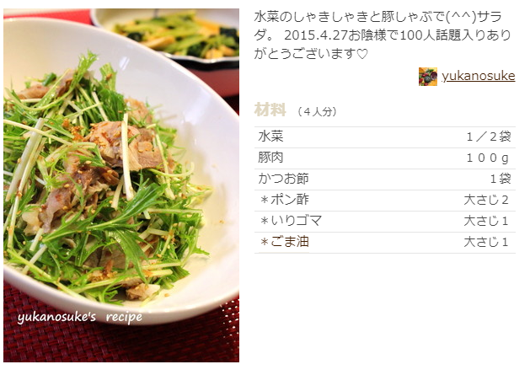Click the （４人分） servings label
The height and width of the screenshot is (375, 530).
point(317,111)
